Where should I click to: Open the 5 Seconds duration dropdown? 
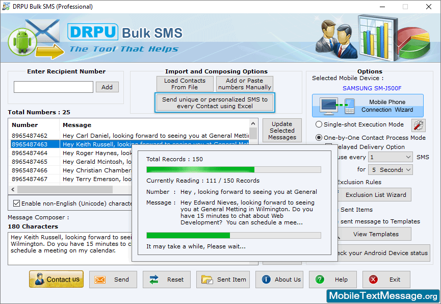pyautogui.click(x=391, y=170)
